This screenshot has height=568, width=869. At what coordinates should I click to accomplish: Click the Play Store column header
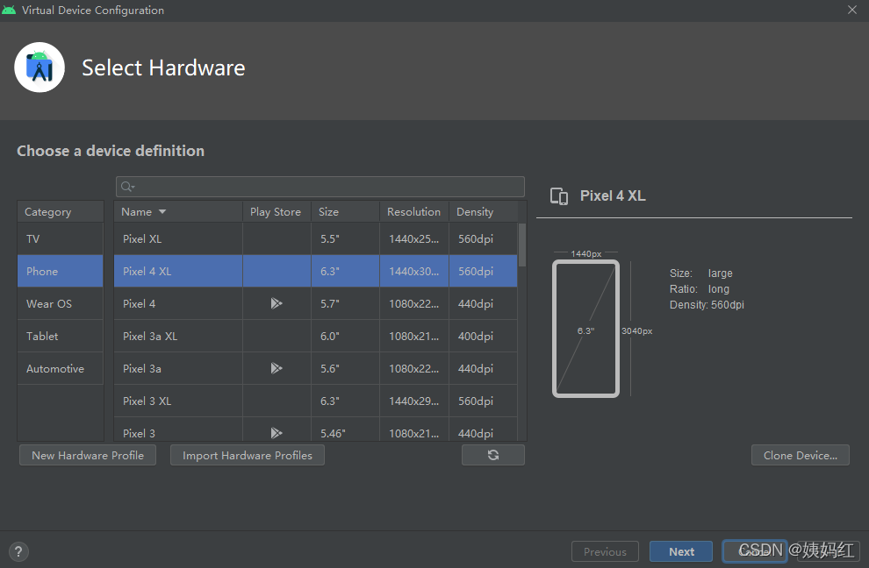pos(276,211)
